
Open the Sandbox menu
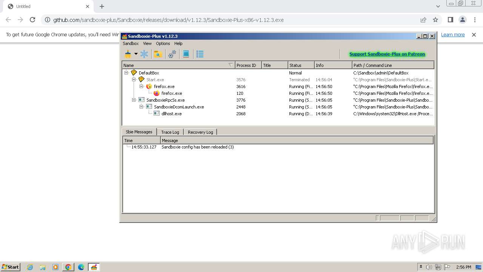click(131, 43)
